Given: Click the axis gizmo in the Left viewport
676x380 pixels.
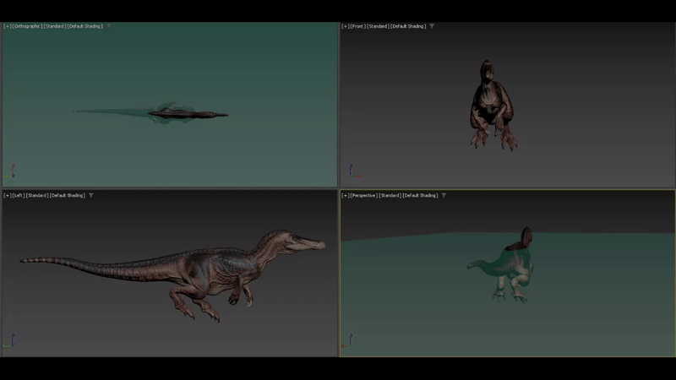Looking at the screenshot, I should pyautogui.click(x=8, y=341).
